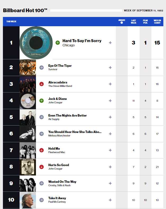Image resolution: width=166 pixels, height=209 pixels.
Task: Expand the Eye Of The Tiger row
Action: [110, 68]
